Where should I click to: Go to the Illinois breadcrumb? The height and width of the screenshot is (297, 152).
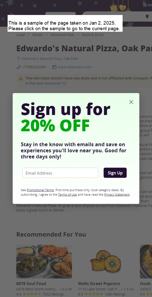click(38, 35)
